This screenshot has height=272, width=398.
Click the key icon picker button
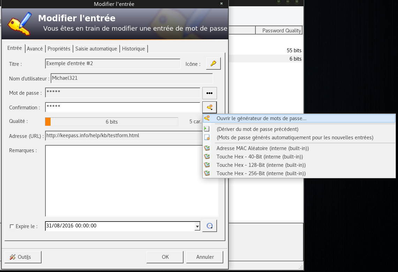[213, 63]
